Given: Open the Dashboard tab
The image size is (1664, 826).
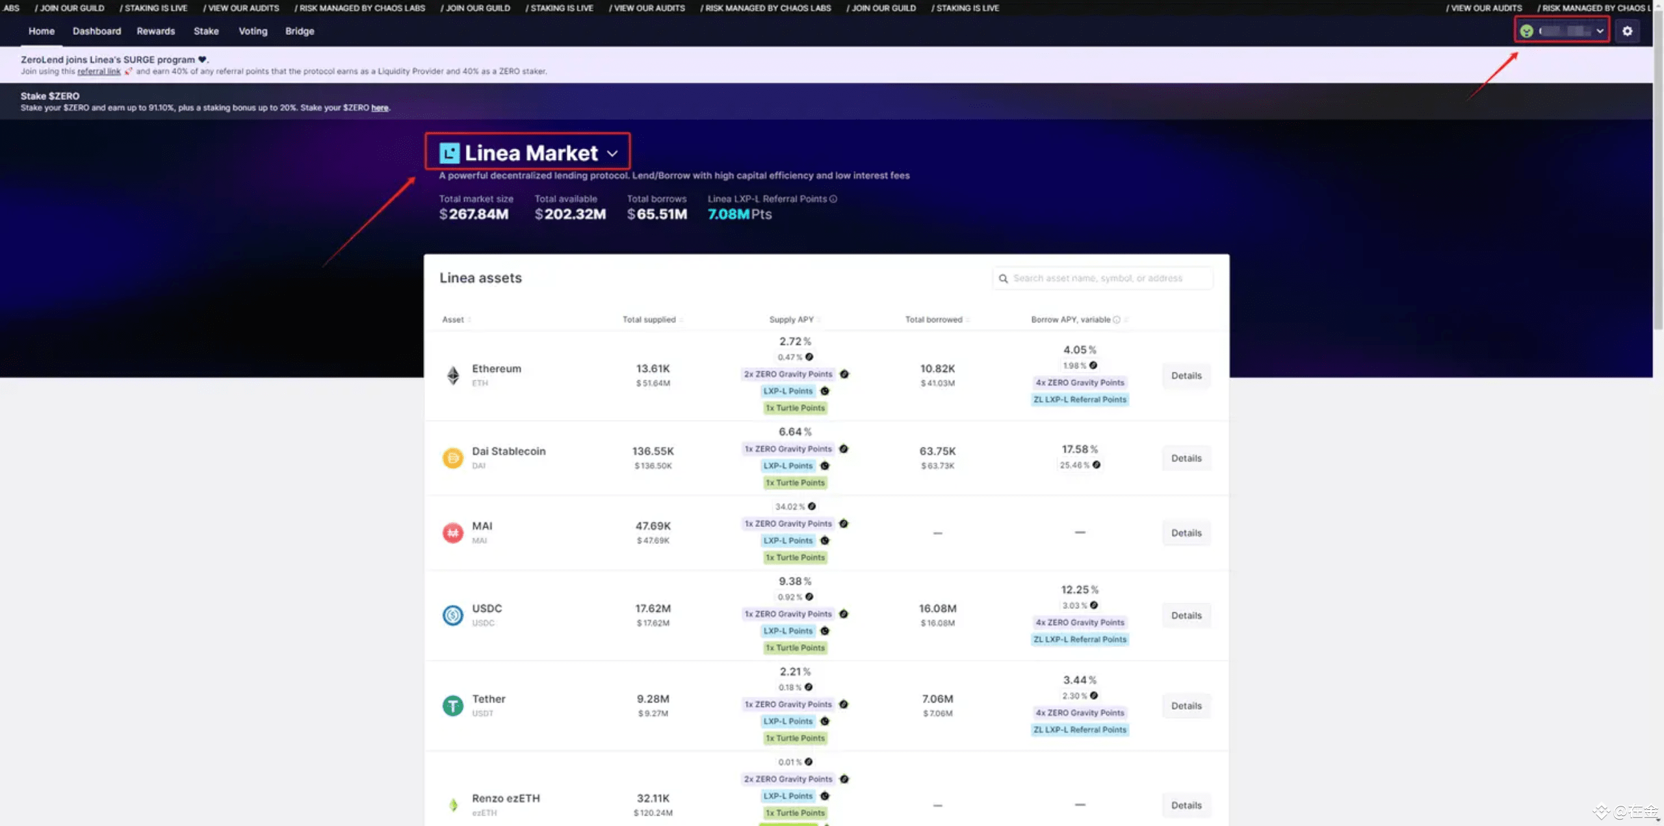Looking at the screenshot, I should coord(96,31).
